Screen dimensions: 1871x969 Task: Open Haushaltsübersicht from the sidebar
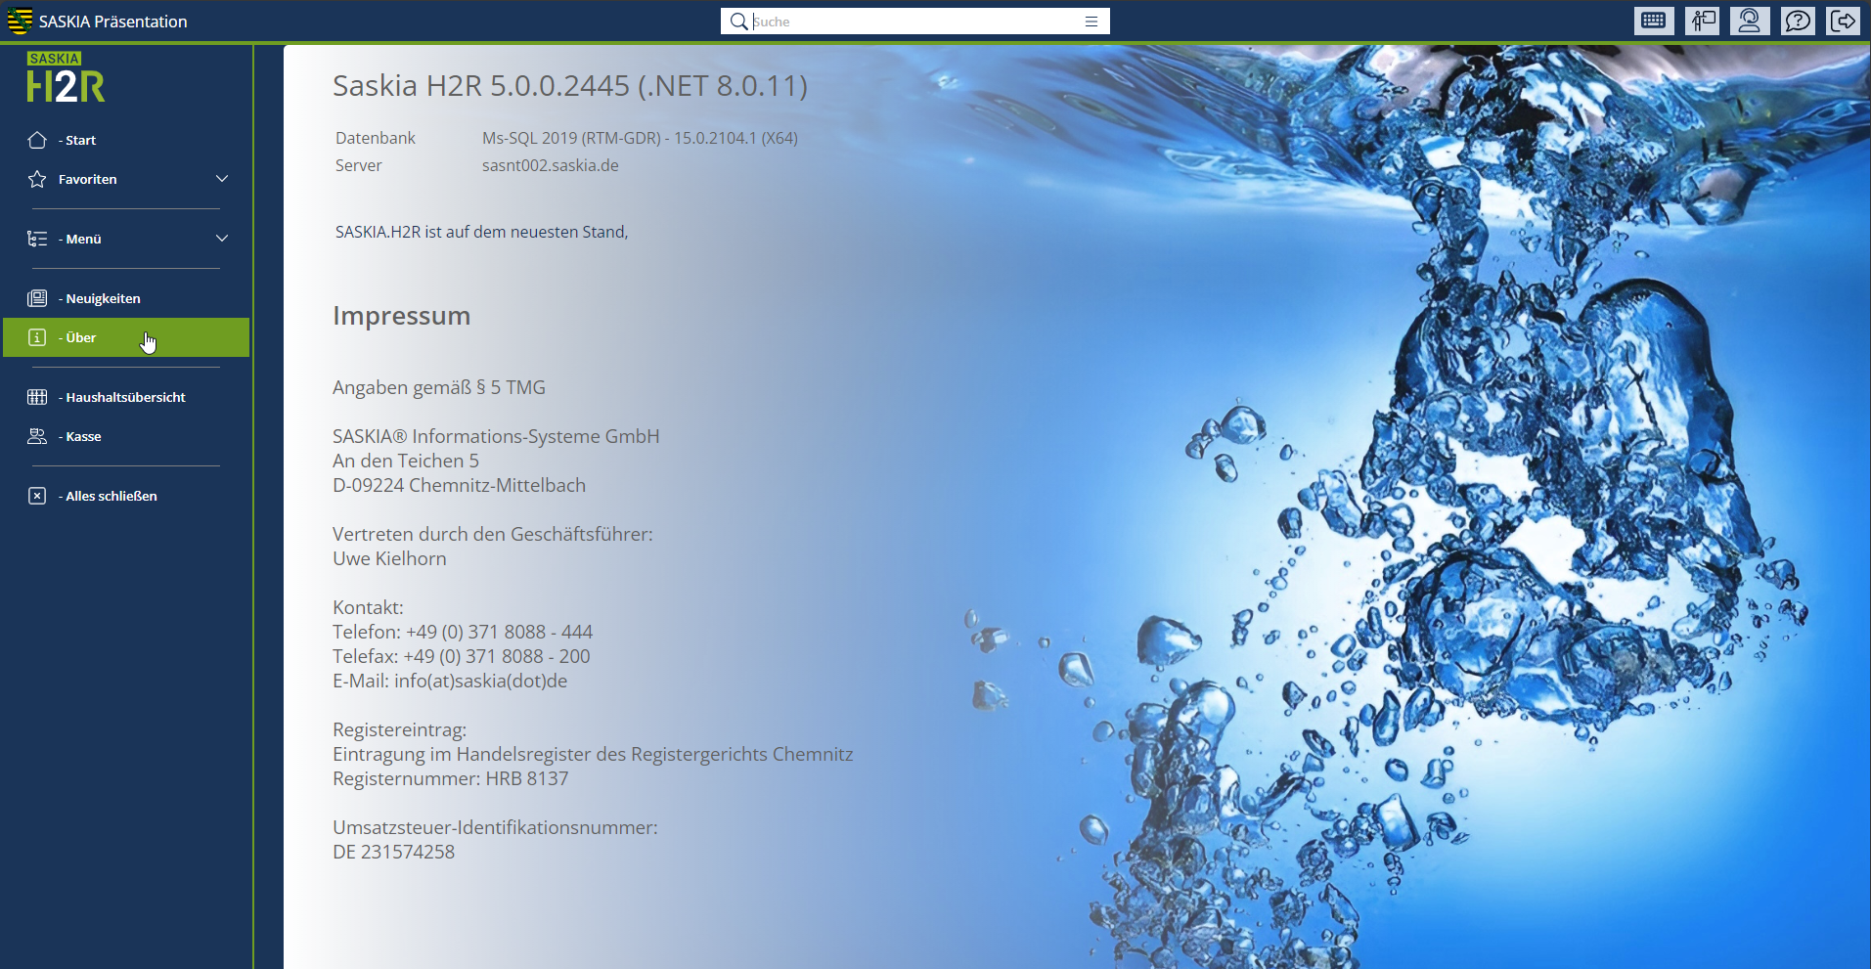pos(125,397)
